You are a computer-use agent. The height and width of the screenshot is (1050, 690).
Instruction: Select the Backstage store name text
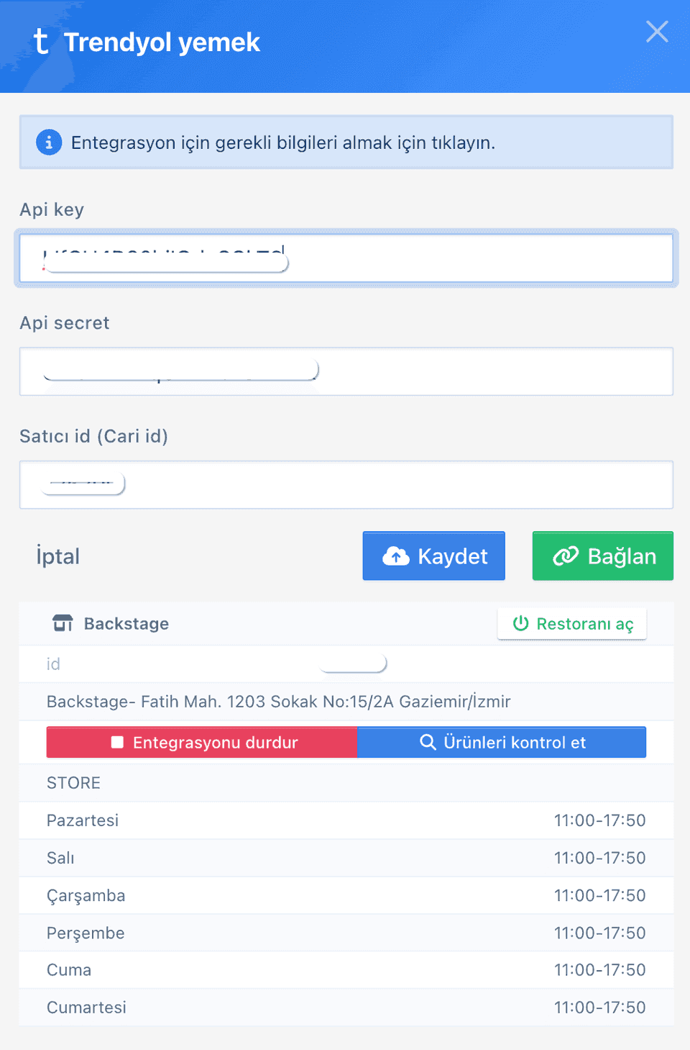[126, 623]
